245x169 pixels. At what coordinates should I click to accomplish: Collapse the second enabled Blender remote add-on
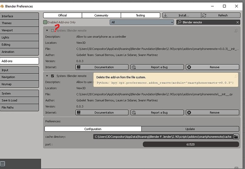click(47, 76)
